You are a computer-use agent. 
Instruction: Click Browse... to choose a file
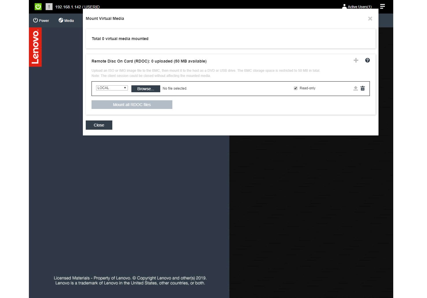click(146, 89)
